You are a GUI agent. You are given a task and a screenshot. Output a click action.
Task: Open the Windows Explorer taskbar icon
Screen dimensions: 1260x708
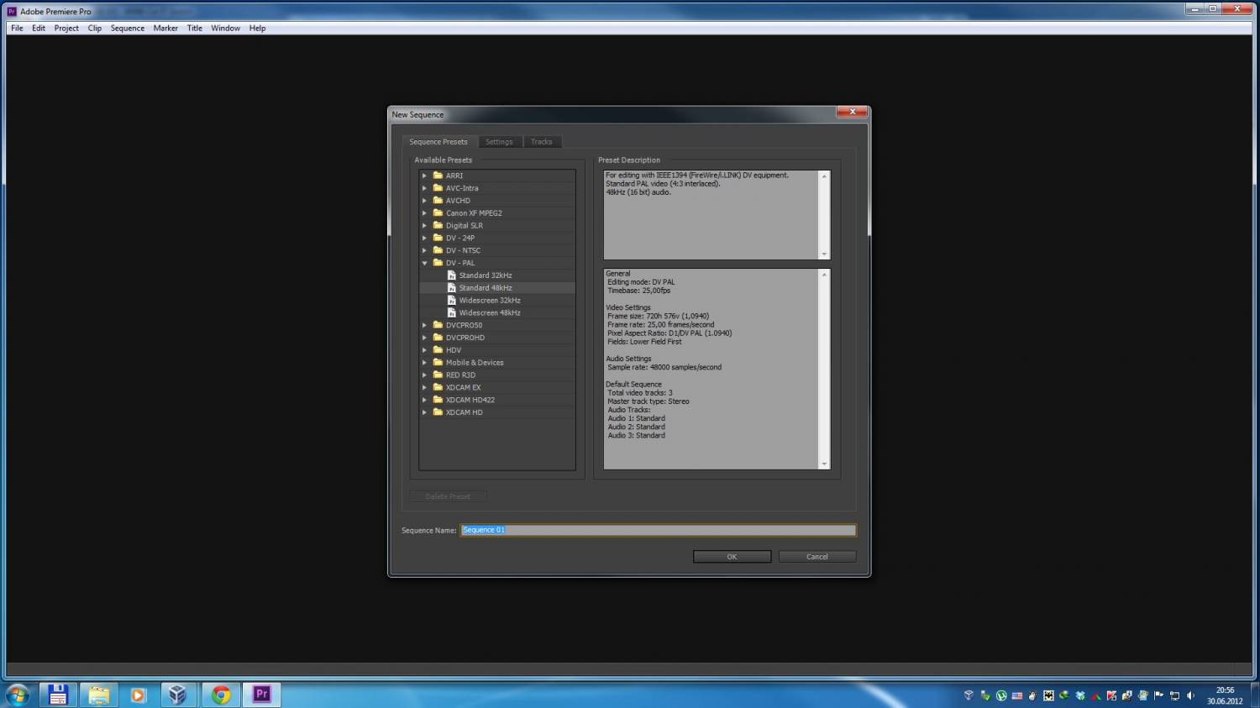pyautogui.click(x=98, y=695)
